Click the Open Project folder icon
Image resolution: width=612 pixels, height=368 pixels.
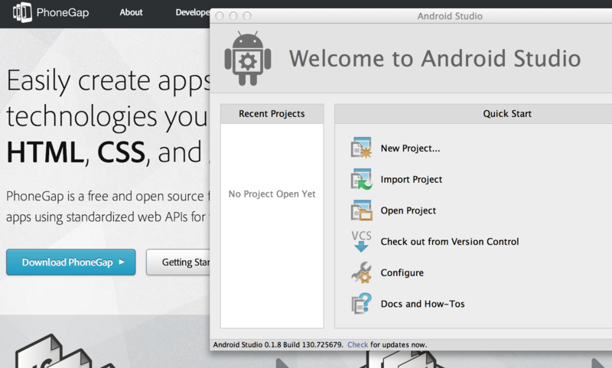pyautogui.click(x=361, y=210)
